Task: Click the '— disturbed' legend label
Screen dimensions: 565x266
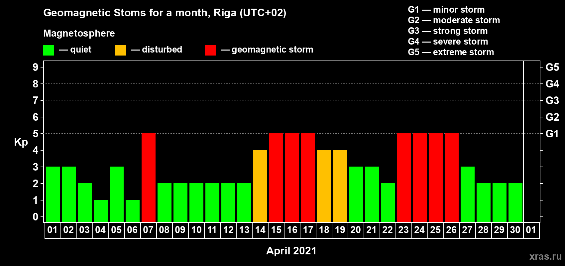Action: pos(157,50)
